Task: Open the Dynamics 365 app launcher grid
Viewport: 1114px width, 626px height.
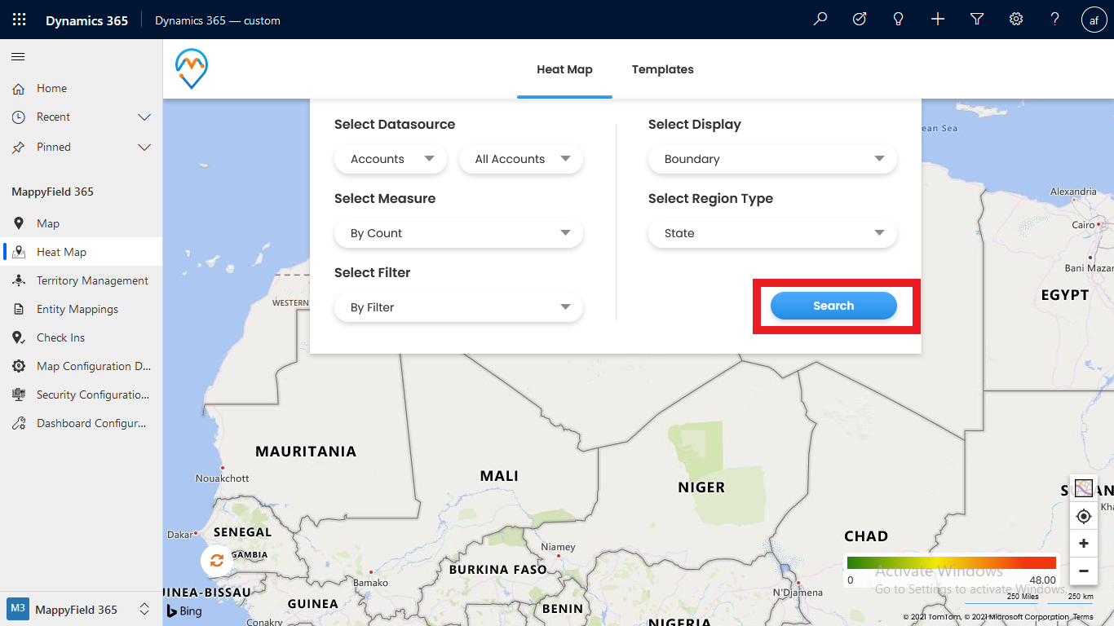Action: pos(20,20)
